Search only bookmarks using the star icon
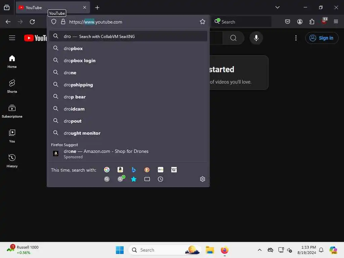344x258 pixels. tap(134, 179)
